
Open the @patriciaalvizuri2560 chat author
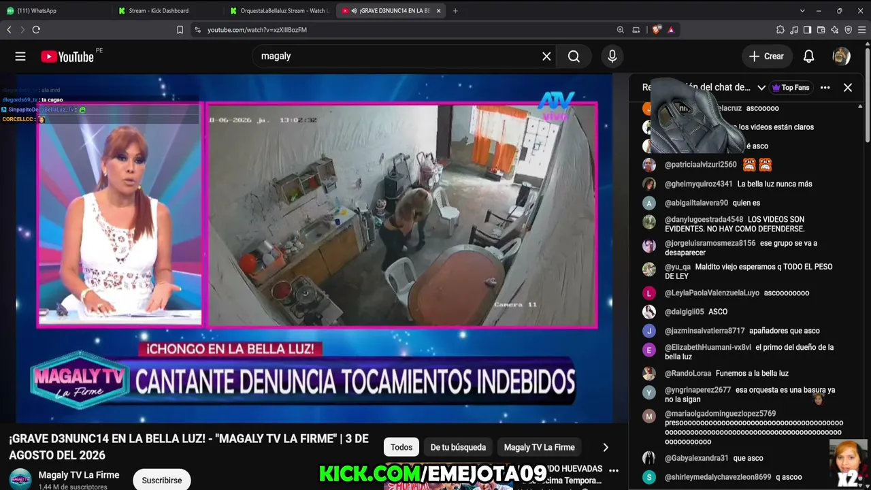(701, 165)
